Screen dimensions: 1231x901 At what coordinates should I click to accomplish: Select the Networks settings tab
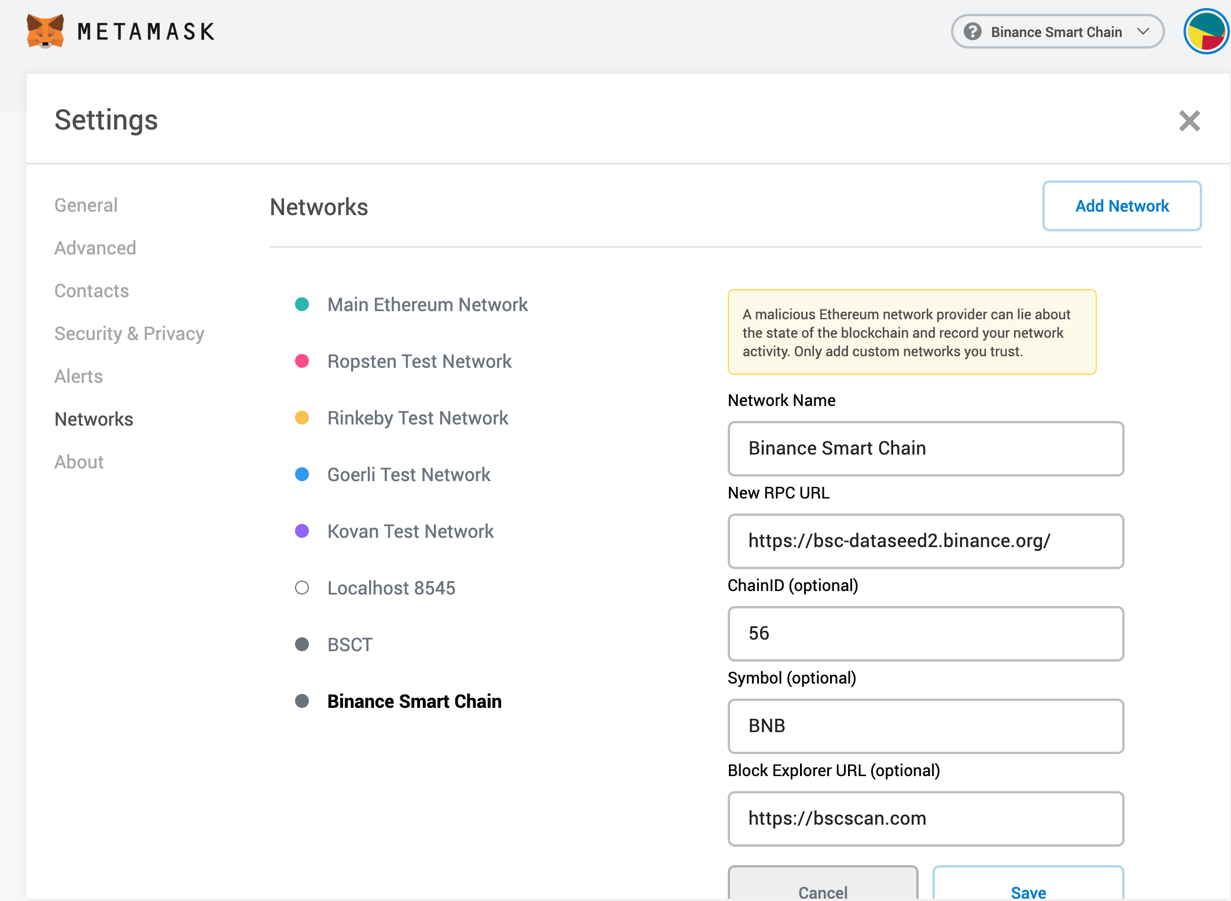point(94,419)
